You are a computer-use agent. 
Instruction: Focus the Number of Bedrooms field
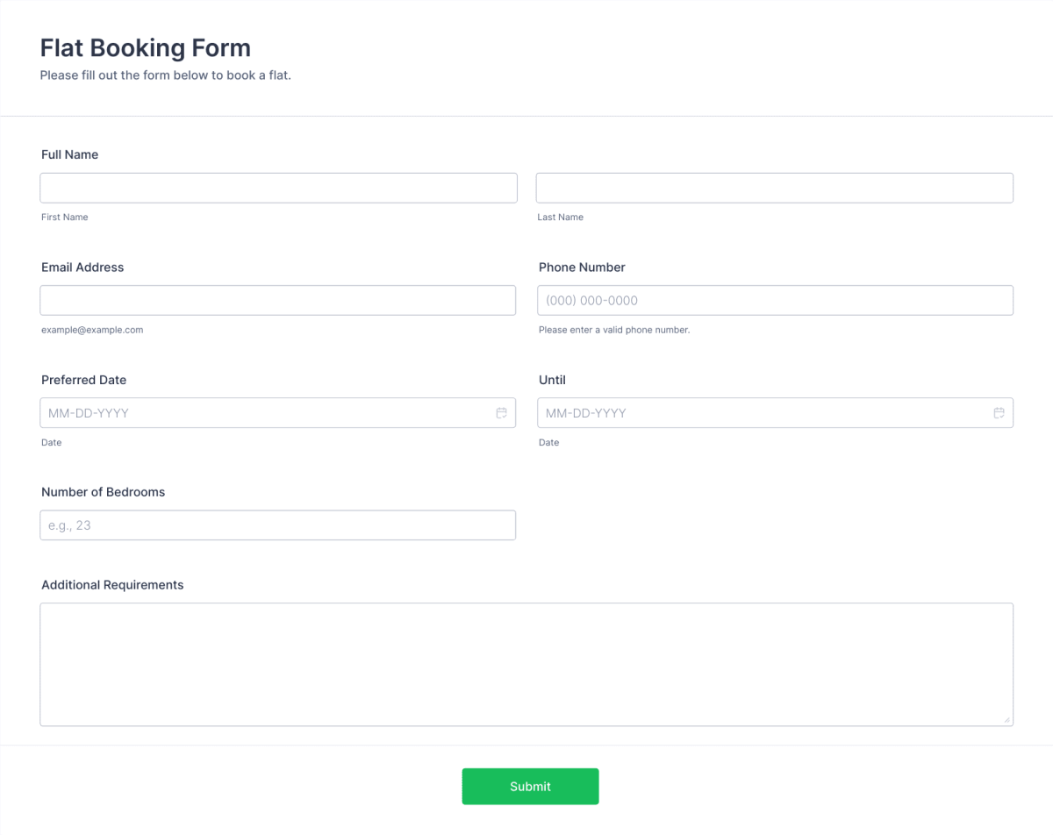(x=277, y=525)
